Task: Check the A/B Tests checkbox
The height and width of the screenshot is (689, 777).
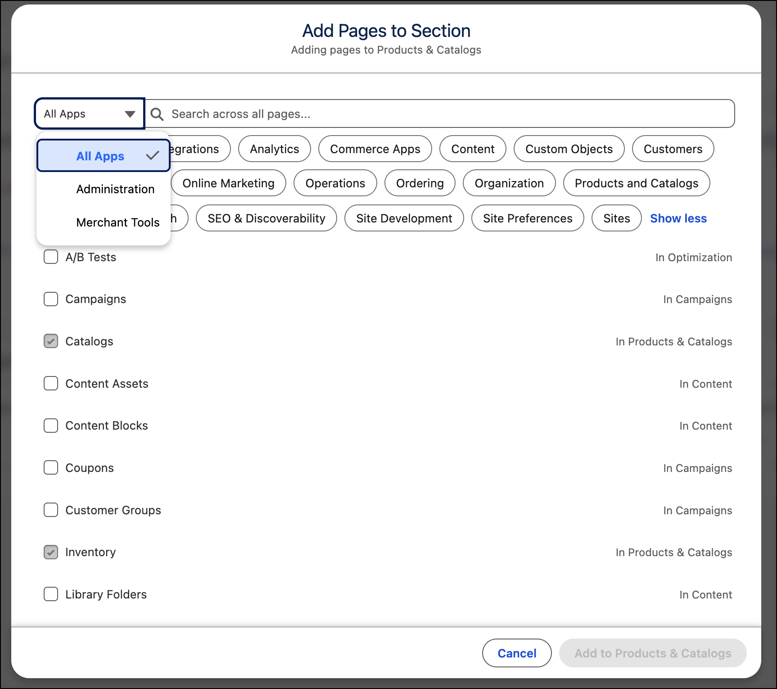Action: (x=51, y=257)
